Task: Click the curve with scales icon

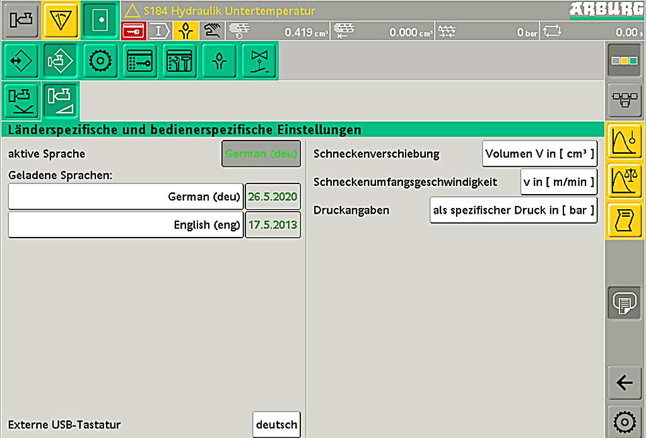Action: click(x=624, y=181)
